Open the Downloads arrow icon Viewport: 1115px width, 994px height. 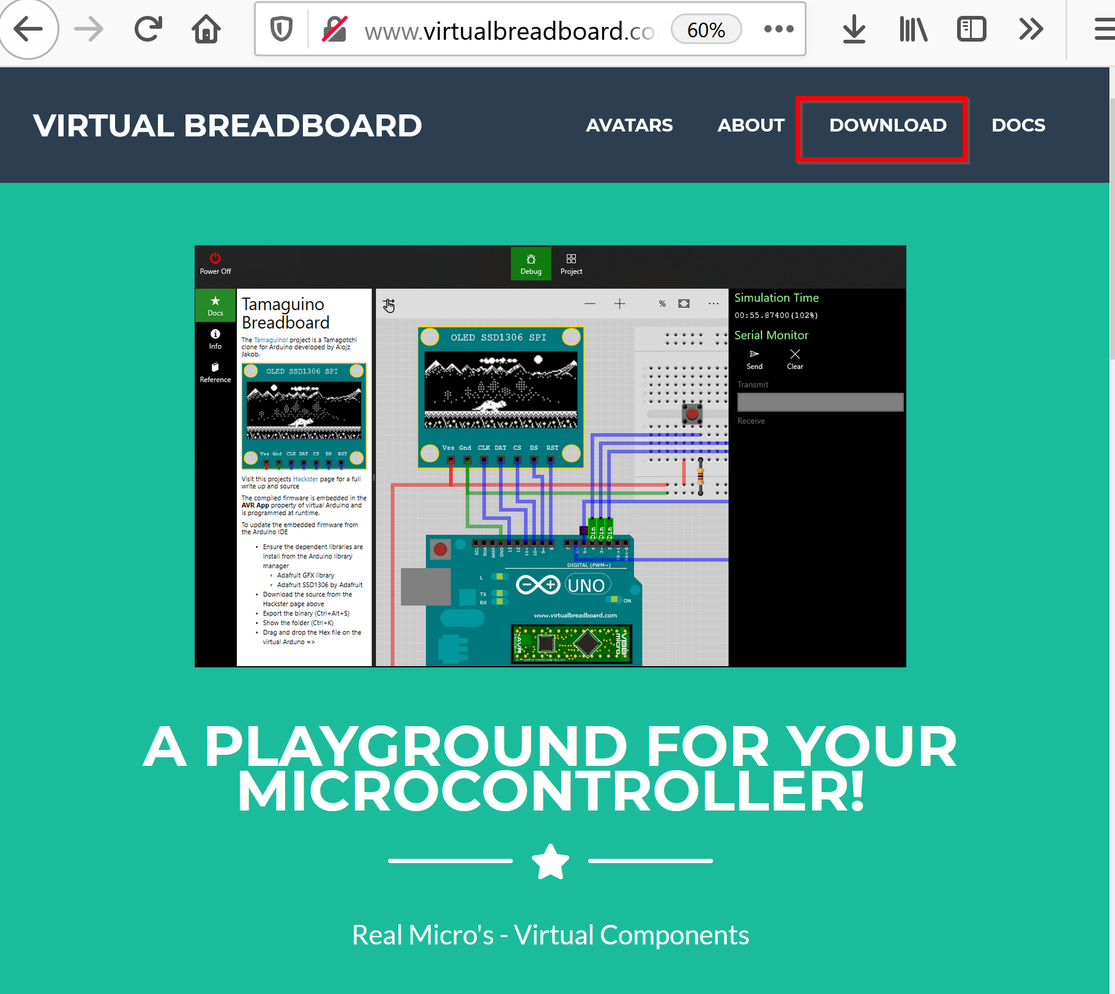pos(854,29)
